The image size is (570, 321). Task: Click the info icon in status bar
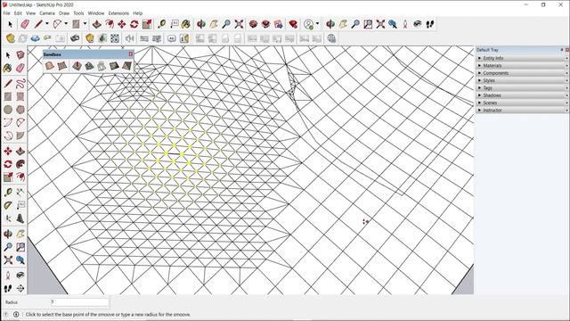pos(16,314)
